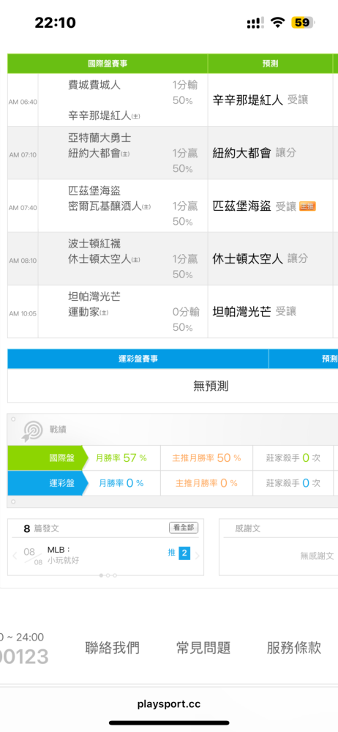Tap 1分贏 50% odds for 紐約大都會
338x732 pixels.
click(185, 160)
